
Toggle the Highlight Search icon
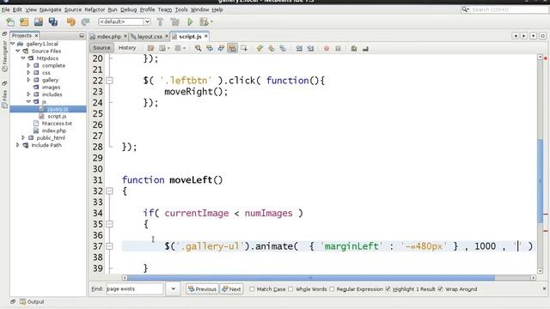[232, 48]
